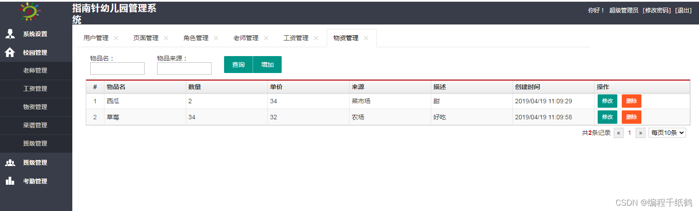Open 班级管理 in the 校园管理 submenu
Screen dimensions: 699x211
[x=36, y=143]
